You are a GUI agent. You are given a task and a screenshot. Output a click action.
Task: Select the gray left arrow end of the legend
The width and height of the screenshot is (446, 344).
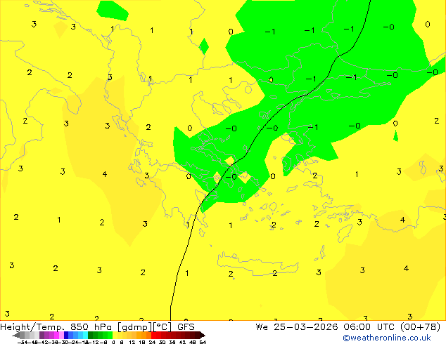15,335
